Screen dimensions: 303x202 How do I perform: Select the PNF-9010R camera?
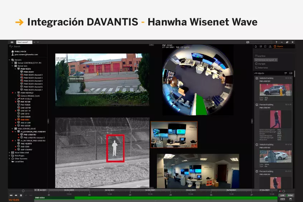[x=24, y=102]
